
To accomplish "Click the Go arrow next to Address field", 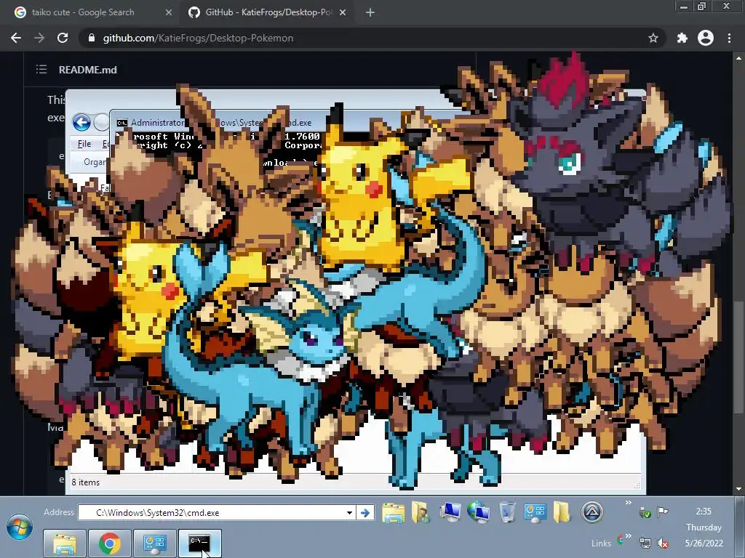I will click(x=365, y=512).
